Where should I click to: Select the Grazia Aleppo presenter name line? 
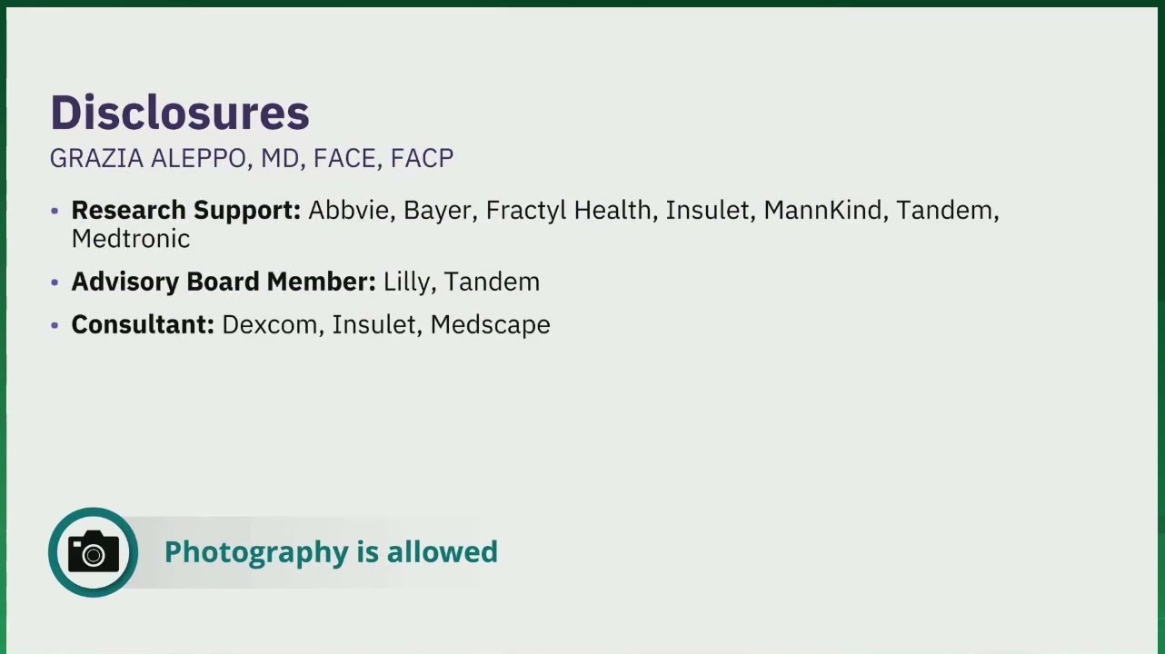(252, 159)
